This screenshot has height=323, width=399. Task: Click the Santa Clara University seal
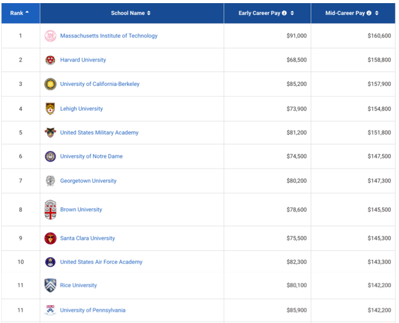pyautogui.click(x=50, y=238)
